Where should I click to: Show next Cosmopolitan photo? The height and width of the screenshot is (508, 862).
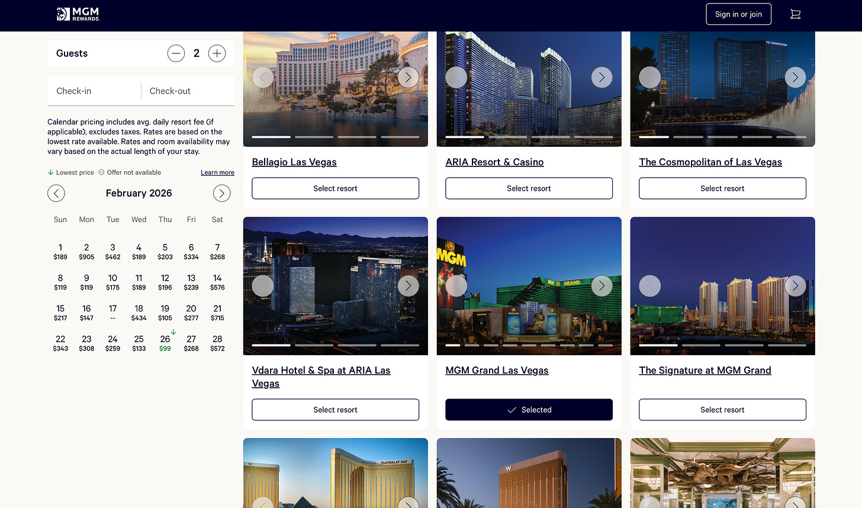click(795, 77)
